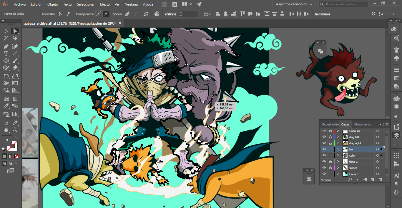
Task: Unlock the dog left layer
Action: 330,137
